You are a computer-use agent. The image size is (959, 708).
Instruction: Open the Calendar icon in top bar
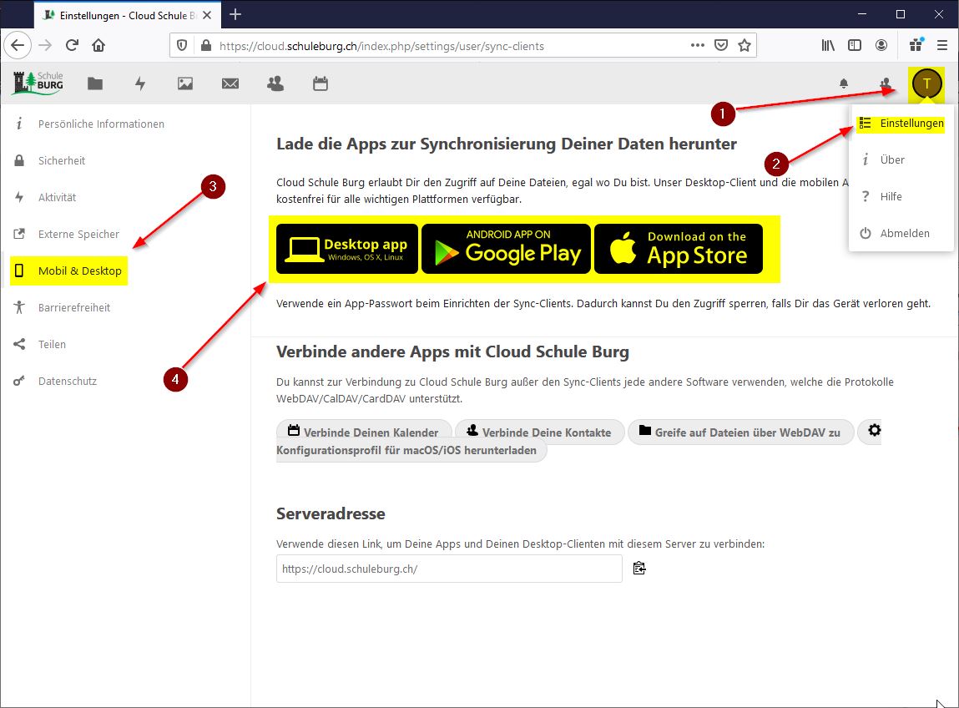coord(320,83)
